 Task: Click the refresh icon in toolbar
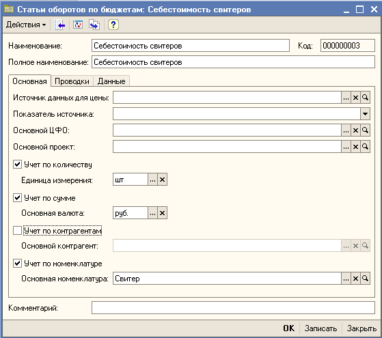point(78,25)
